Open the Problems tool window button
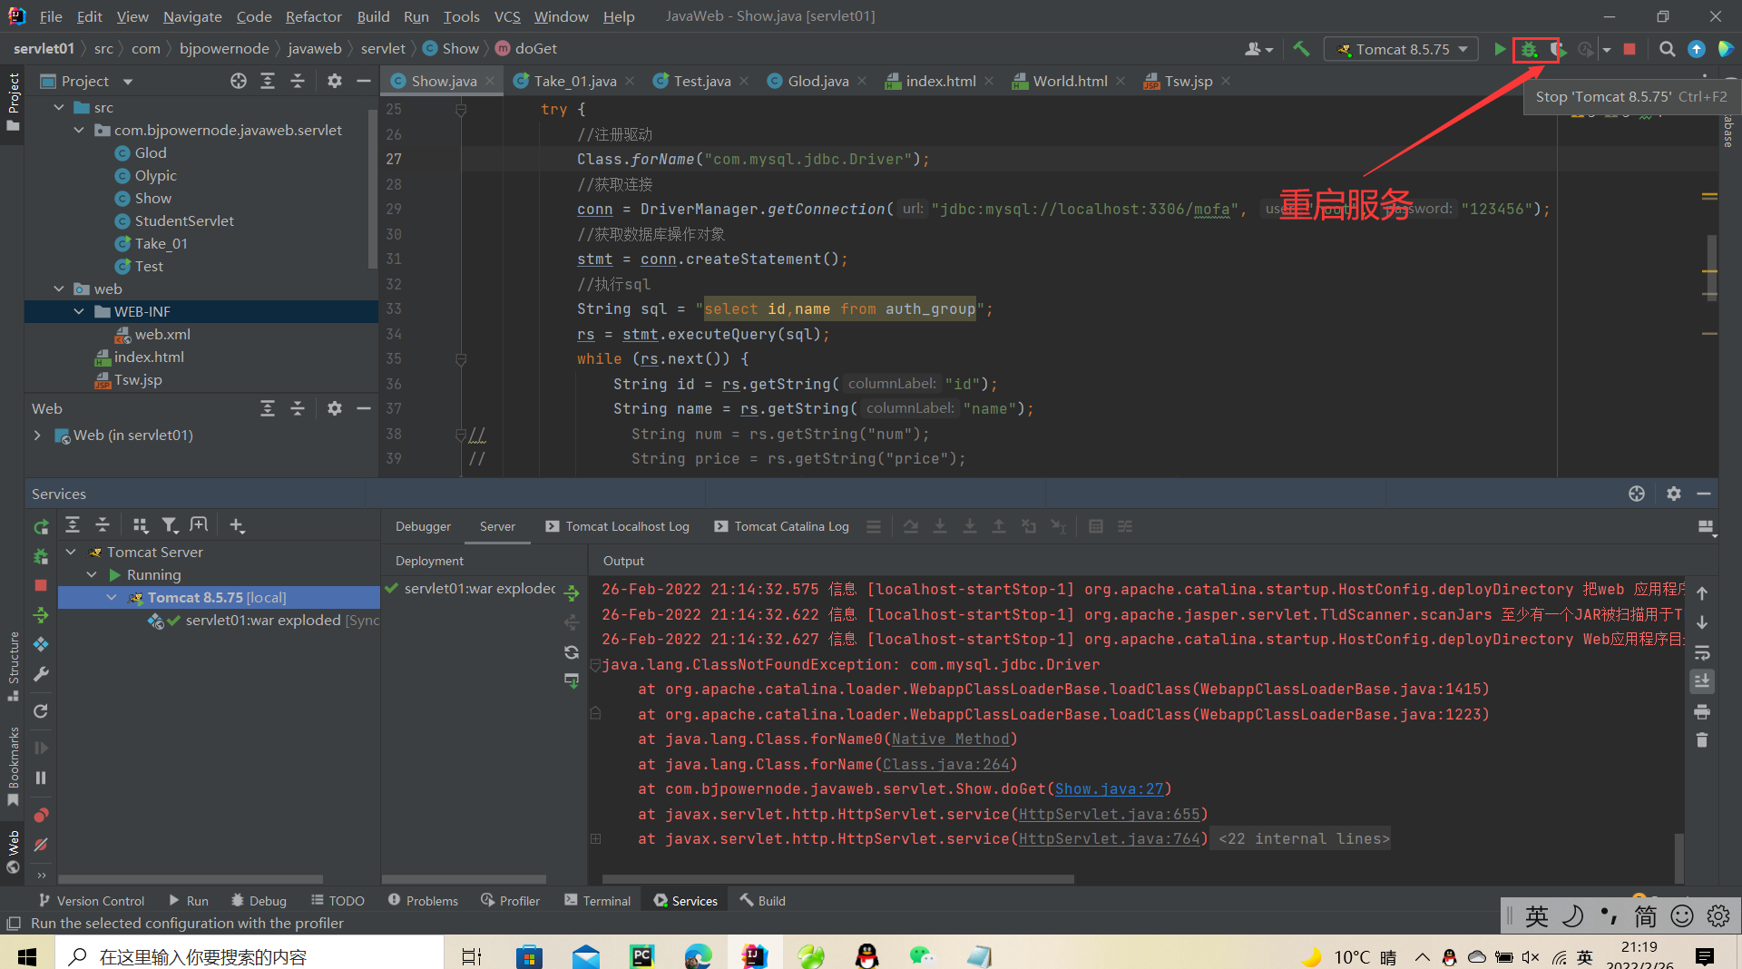1742x969 pixels. pyautogui.click(x=423, y=901)
